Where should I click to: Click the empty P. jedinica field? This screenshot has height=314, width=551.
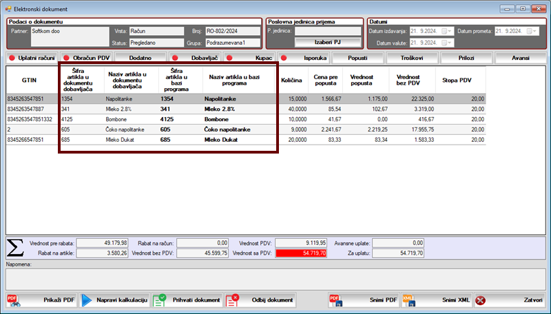[328, 31]
